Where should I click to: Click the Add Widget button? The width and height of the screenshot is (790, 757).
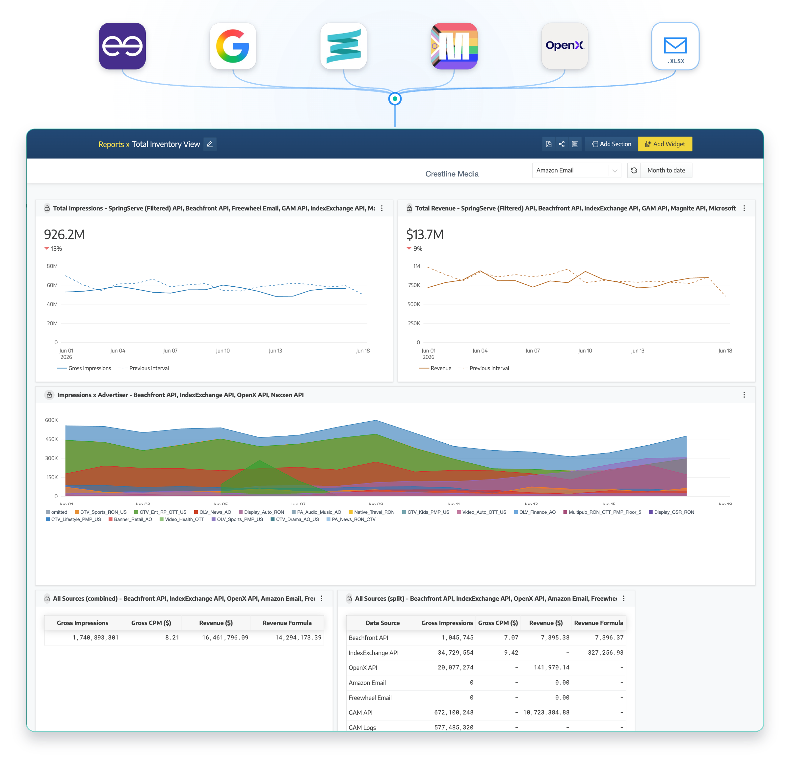click(x=665, y=144)
